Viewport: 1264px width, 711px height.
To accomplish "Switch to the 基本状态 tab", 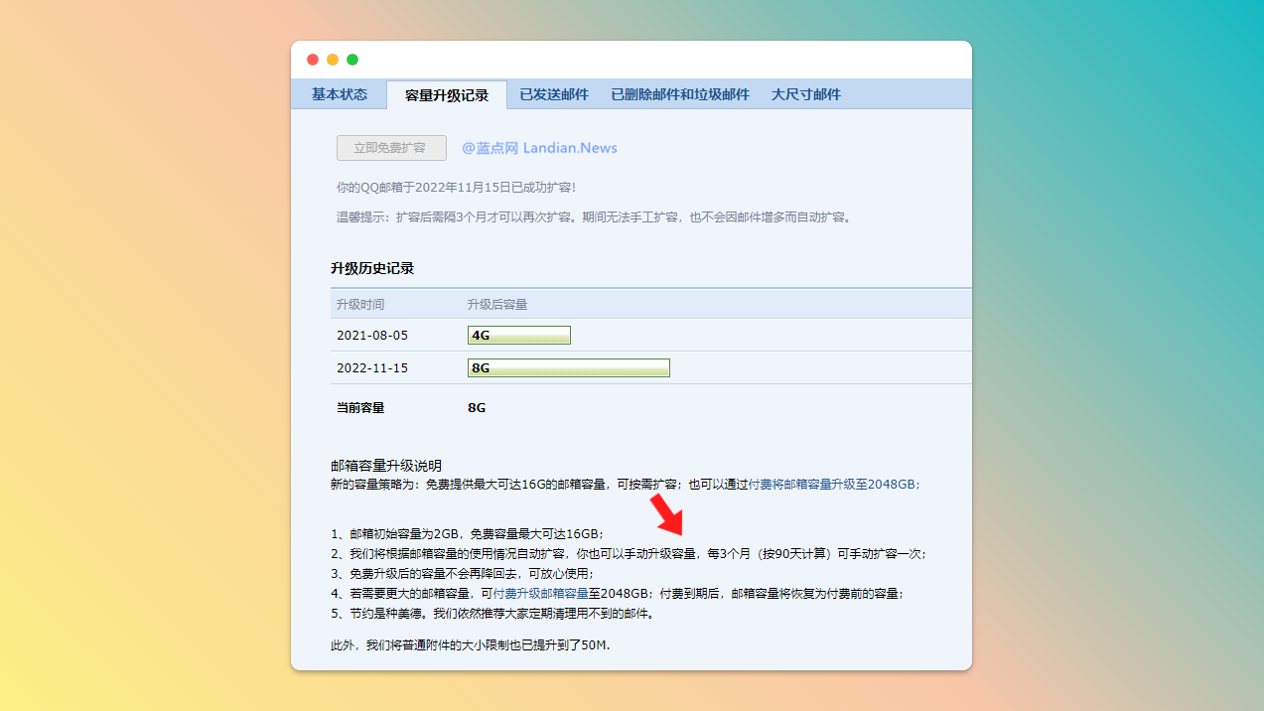I will (339, 94).
